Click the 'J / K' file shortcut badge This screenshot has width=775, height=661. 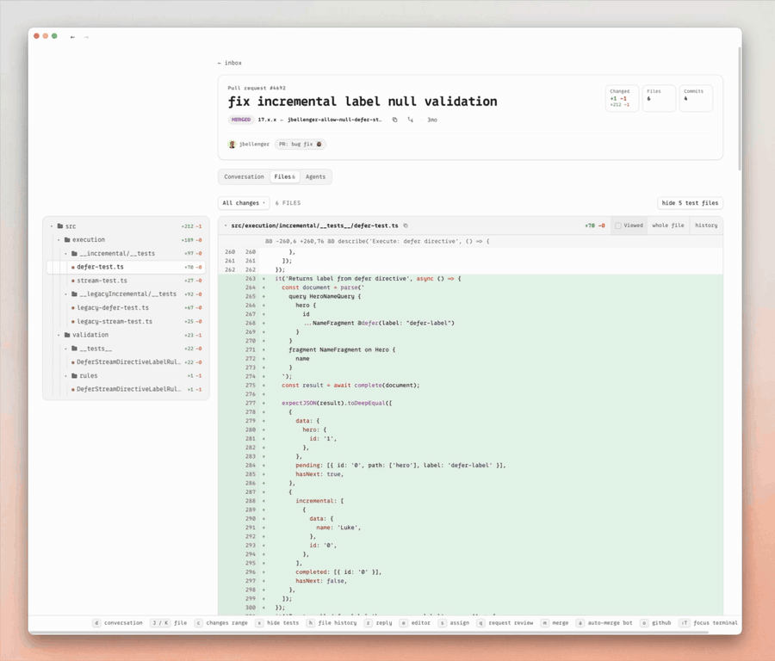pyautogui.click(x=160, y=623)
